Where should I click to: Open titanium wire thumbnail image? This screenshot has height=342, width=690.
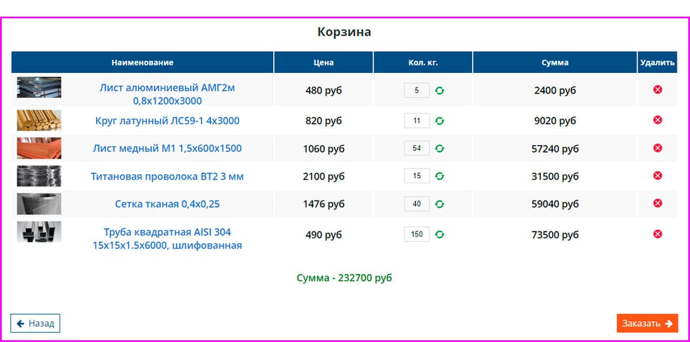point(39,176)
